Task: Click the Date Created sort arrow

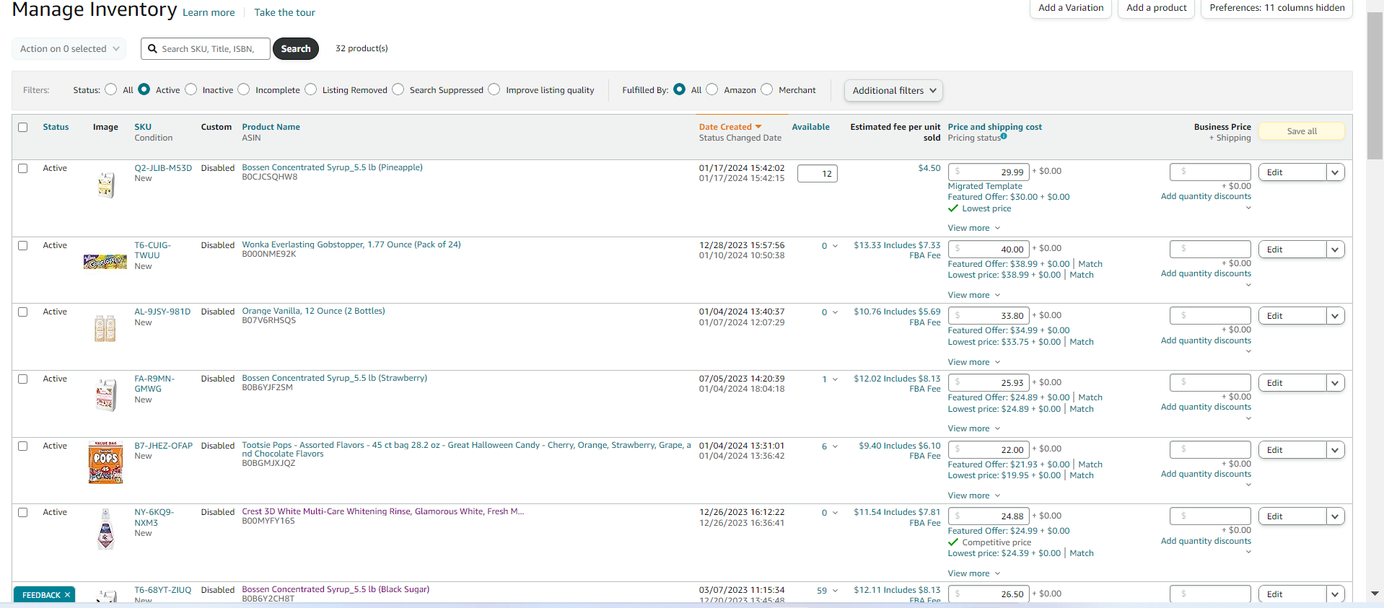Action: point(758,127)
